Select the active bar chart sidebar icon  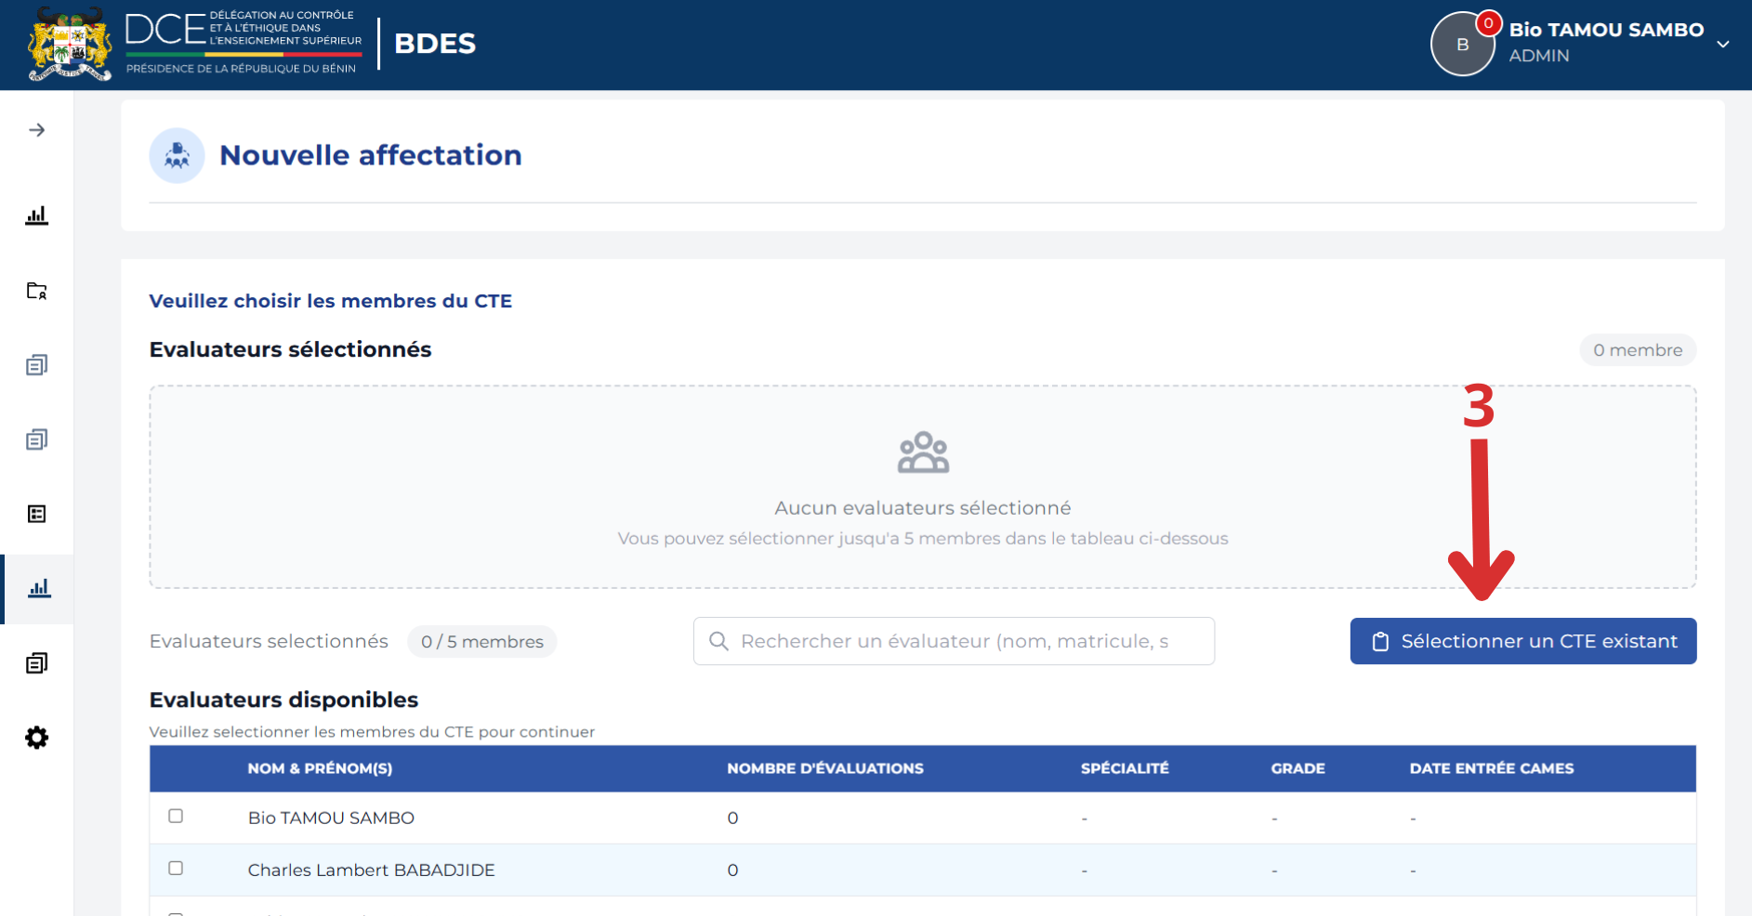(x=39, y=588)
